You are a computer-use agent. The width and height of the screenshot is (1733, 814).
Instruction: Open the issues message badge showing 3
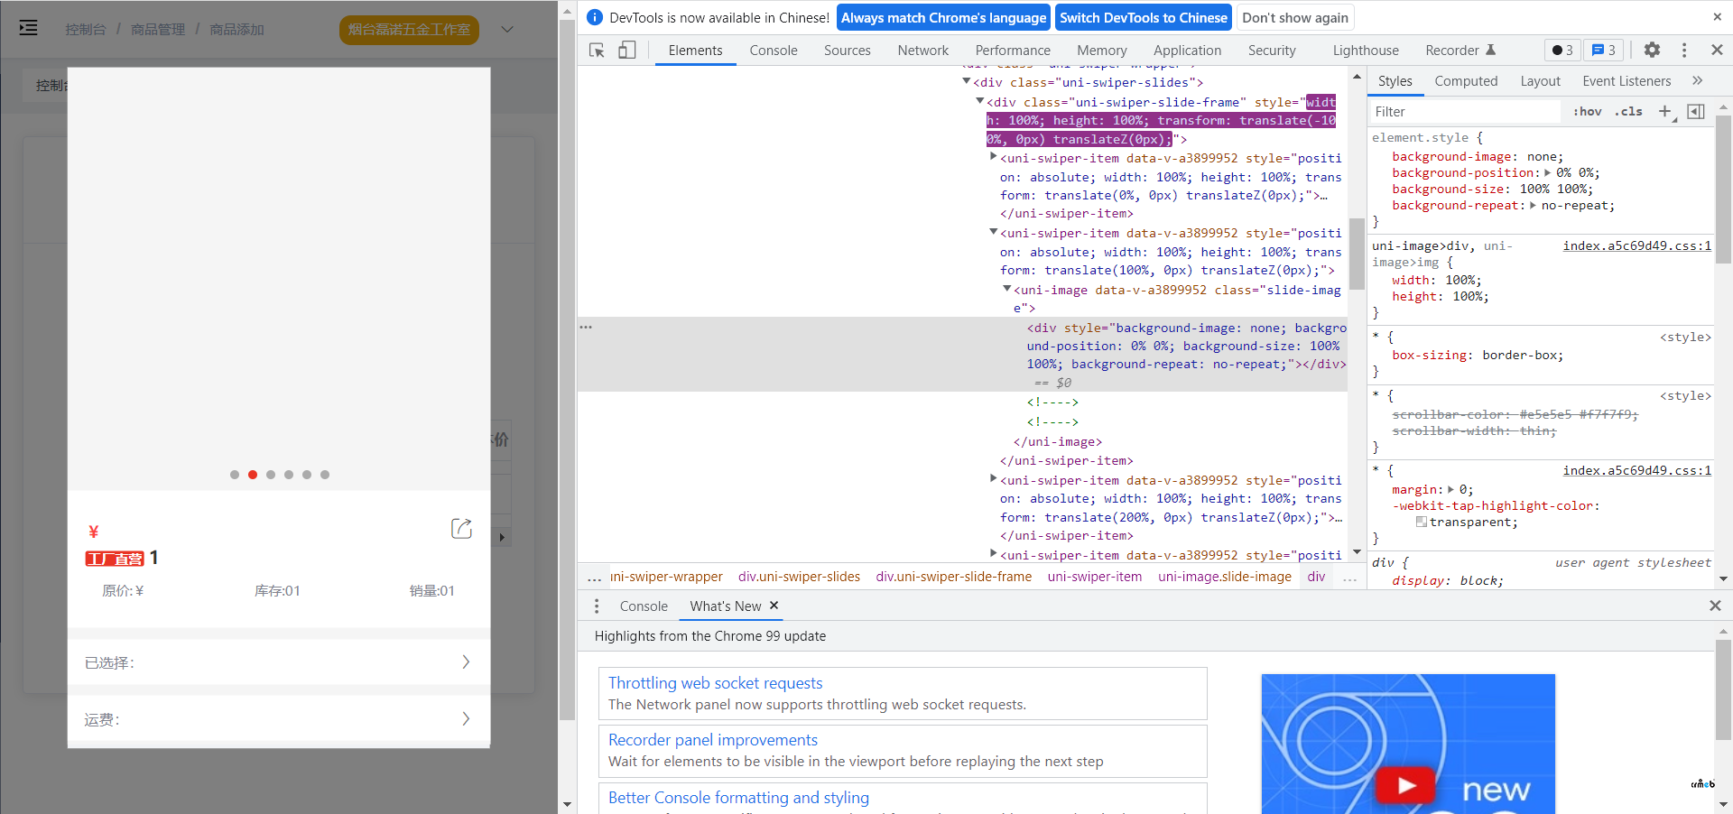pyautogui.click(x=1604, y=51)
